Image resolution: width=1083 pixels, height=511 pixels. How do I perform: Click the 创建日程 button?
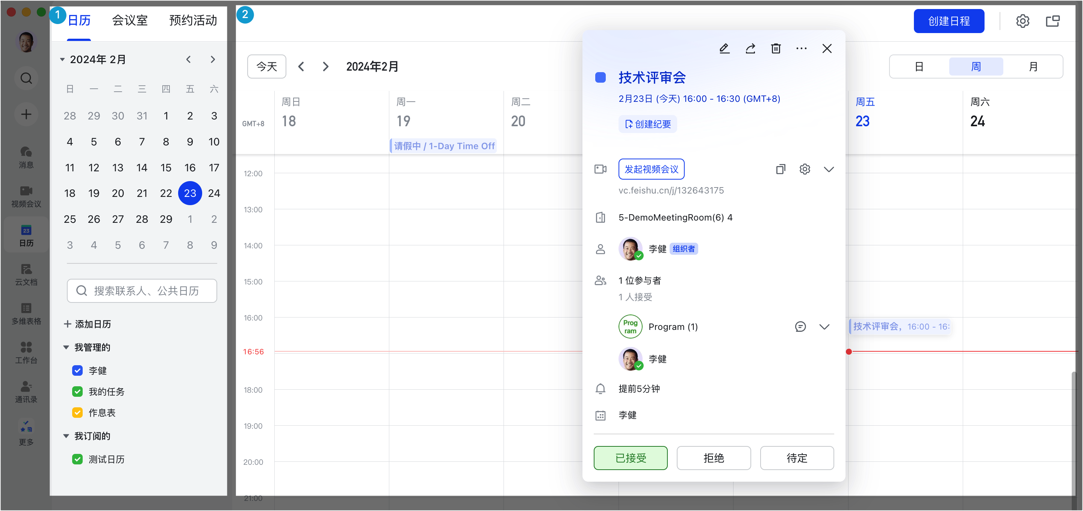point(948,21)
